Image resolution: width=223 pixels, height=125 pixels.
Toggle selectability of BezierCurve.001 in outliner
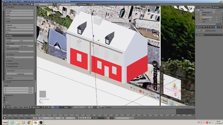pos(219,17)
